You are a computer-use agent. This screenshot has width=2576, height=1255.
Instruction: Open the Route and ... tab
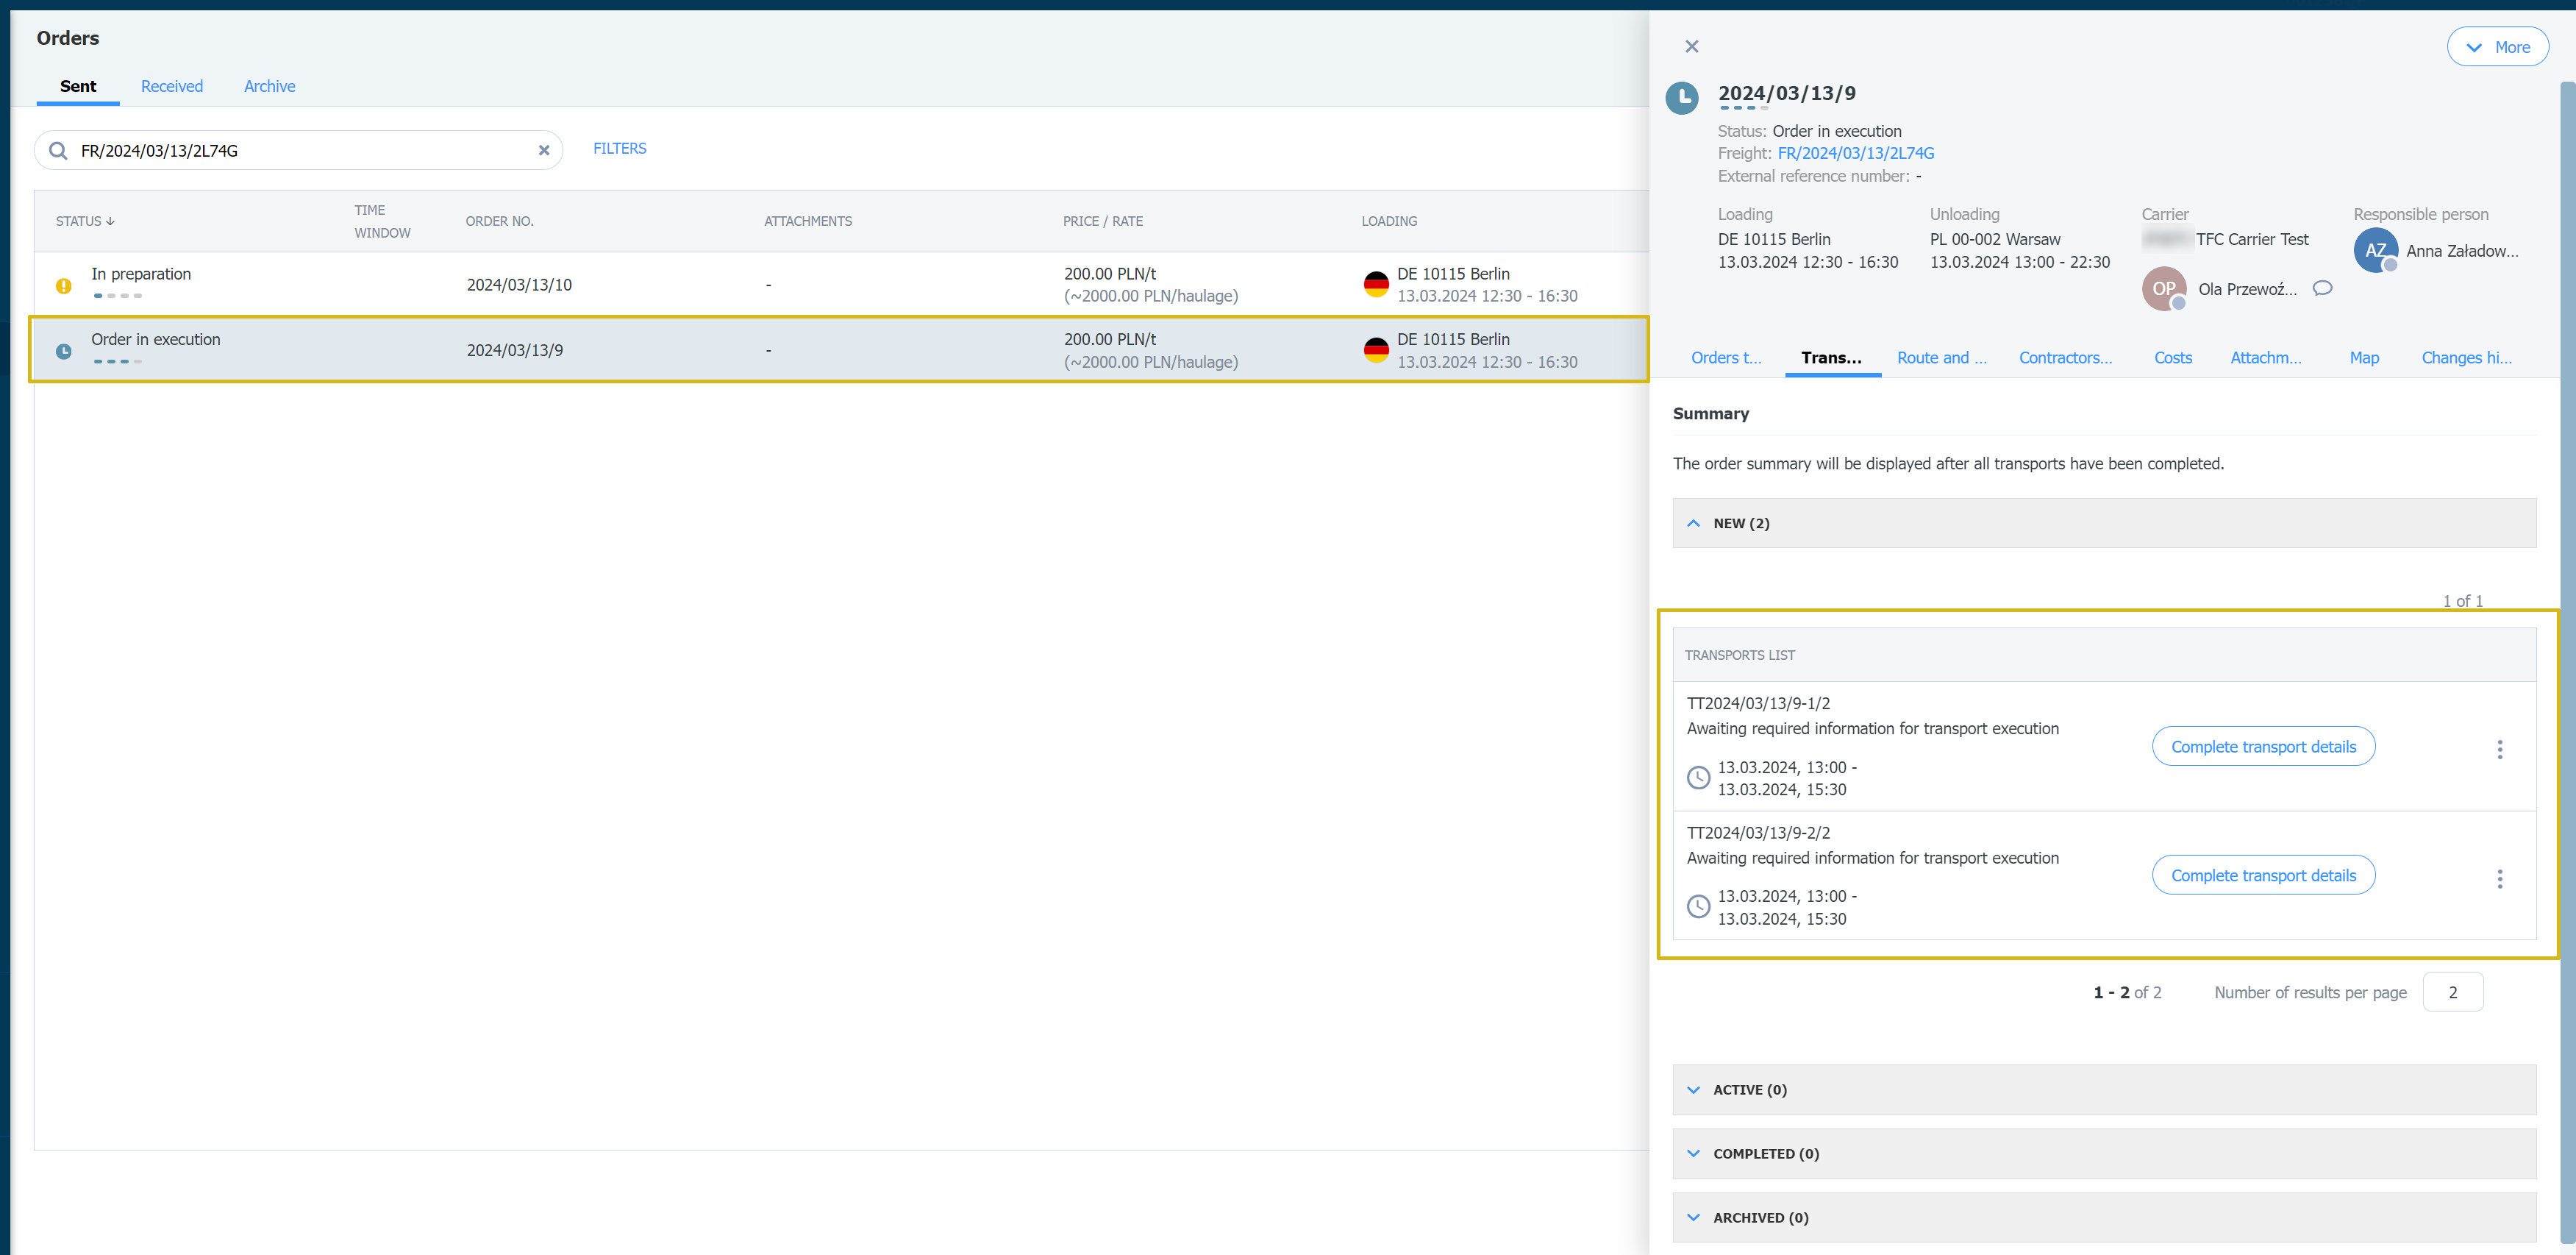[1941, 357]
